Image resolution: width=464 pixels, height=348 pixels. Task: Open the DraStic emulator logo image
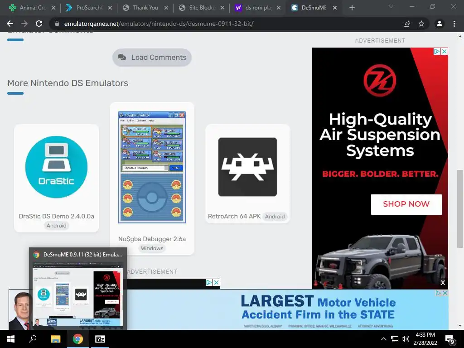pos(56,167)
